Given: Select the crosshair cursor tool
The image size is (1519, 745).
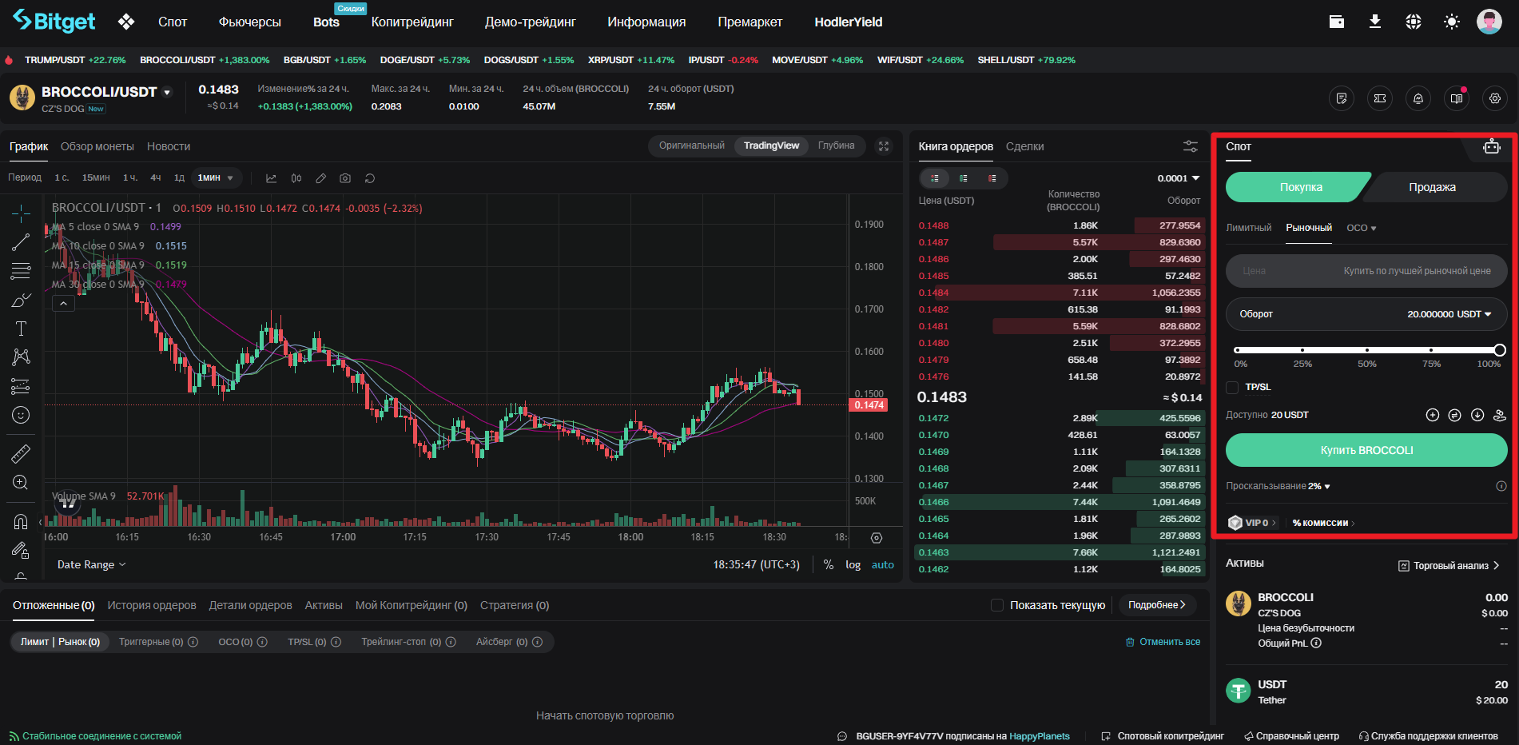Looking at the screenshot, I should tap(21, 213).
